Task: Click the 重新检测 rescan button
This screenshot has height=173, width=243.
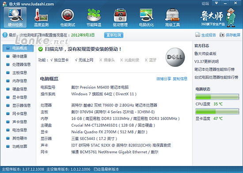Action: pyautogui.click(x=114, y=35)
